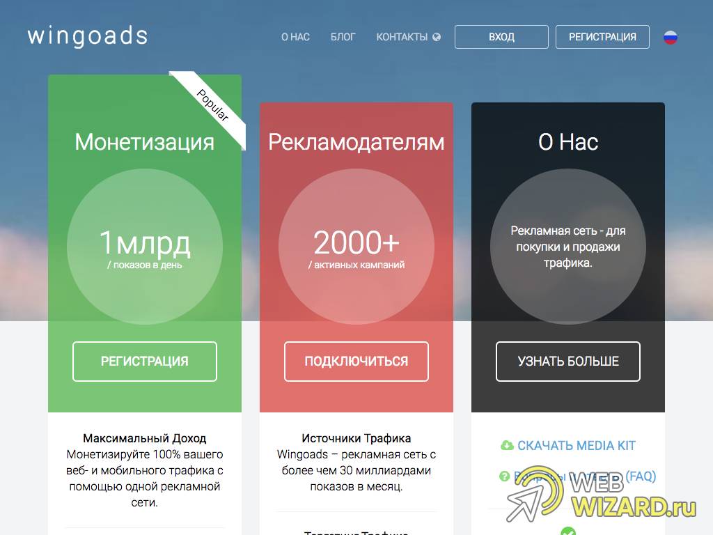Open the Russian flag language selector
The width and height of the screenshot is (713, 535).
click(x=671, y=38)
